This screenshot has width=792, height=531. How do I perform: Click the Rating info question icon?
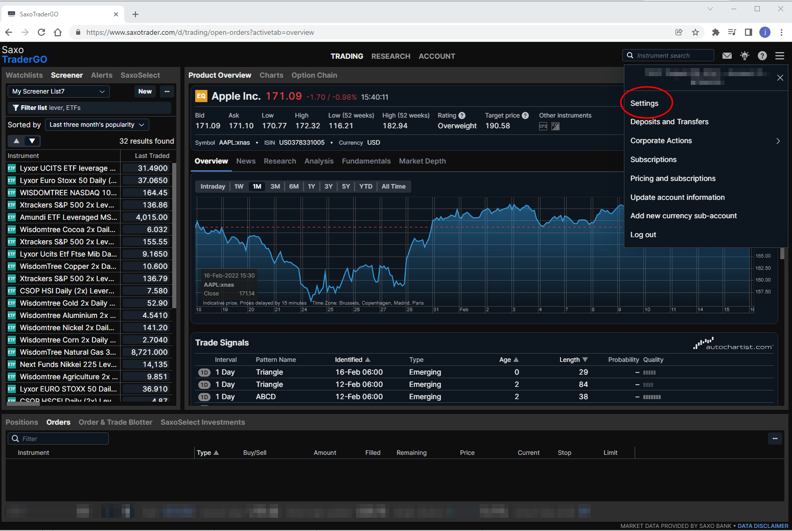coord(462,116)
